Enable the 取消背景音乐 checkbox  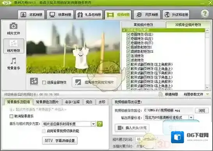[x=11, y=116]
